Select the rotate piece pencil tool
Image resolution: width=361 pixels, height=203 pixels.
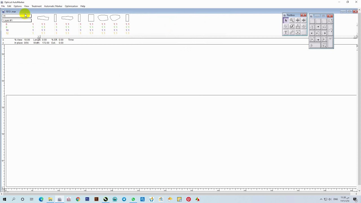292,26
